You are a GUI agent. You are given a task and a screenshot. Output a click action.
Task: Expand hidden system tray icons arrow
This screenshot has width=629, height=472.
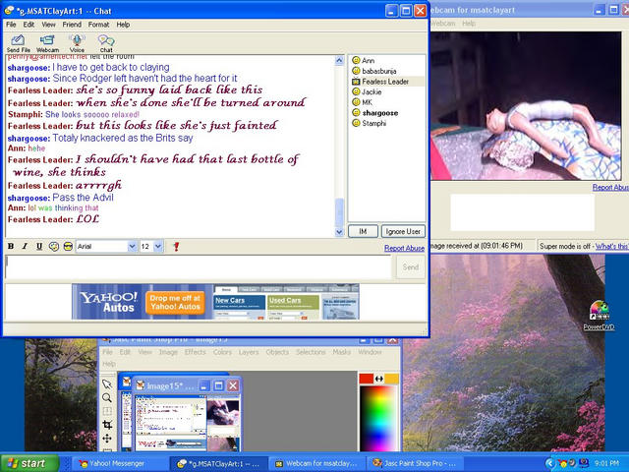pos(549,464)
